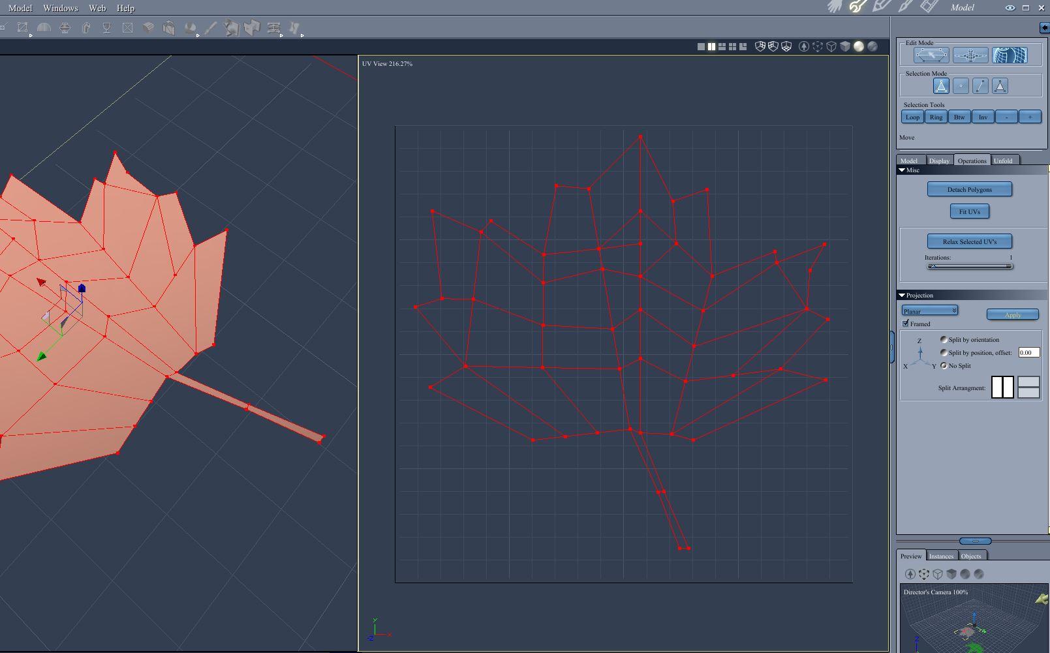The width and height of the screenshot is (1050, 653).
Task: Click the Fit UVs button
Action: [x=970, y=211]
